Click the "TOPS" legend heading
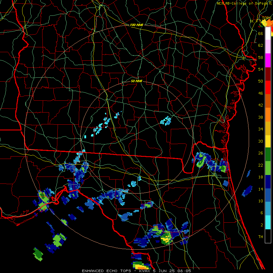Viewport: 273px width, 273px height. [x=267, y=18]
